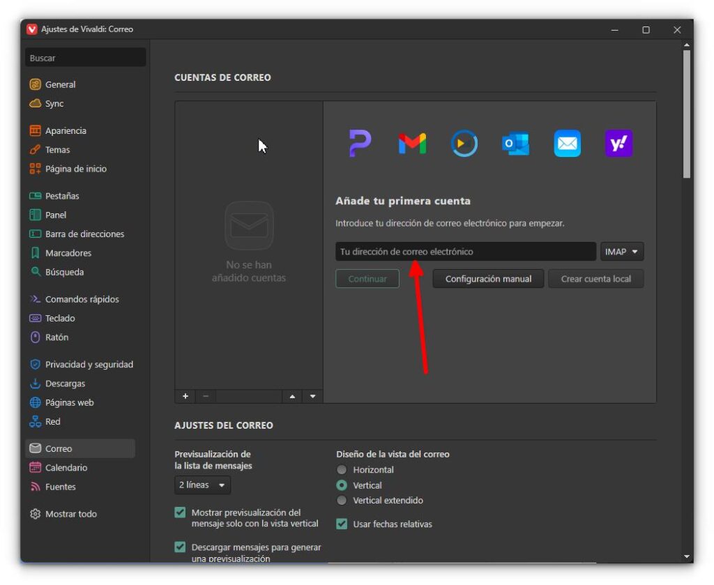Click the Fuentes feed icon
The image size is (714, 585).
(x=35, y=487)
